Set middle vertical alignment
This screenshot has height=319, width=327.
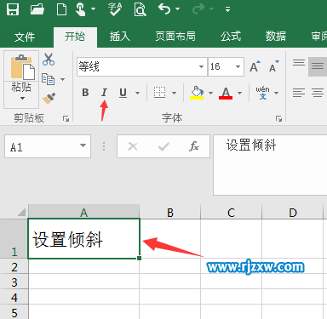point(318,66)
